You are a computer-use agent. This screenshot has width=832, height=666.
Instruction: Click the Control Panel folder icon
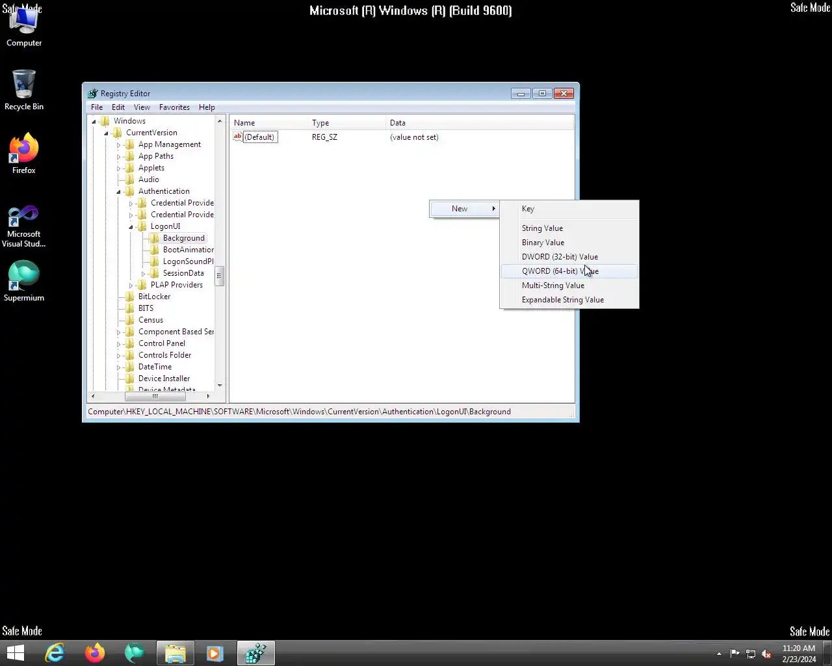coord(130,343)
